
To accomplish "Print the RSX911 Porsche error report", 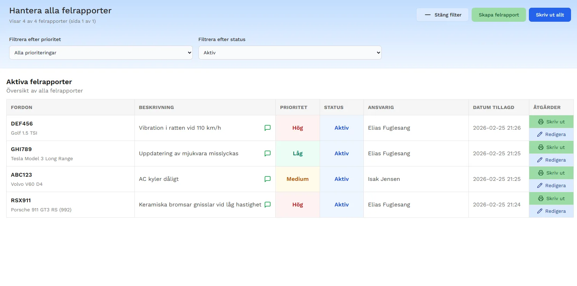I will (x=551, y=198).
